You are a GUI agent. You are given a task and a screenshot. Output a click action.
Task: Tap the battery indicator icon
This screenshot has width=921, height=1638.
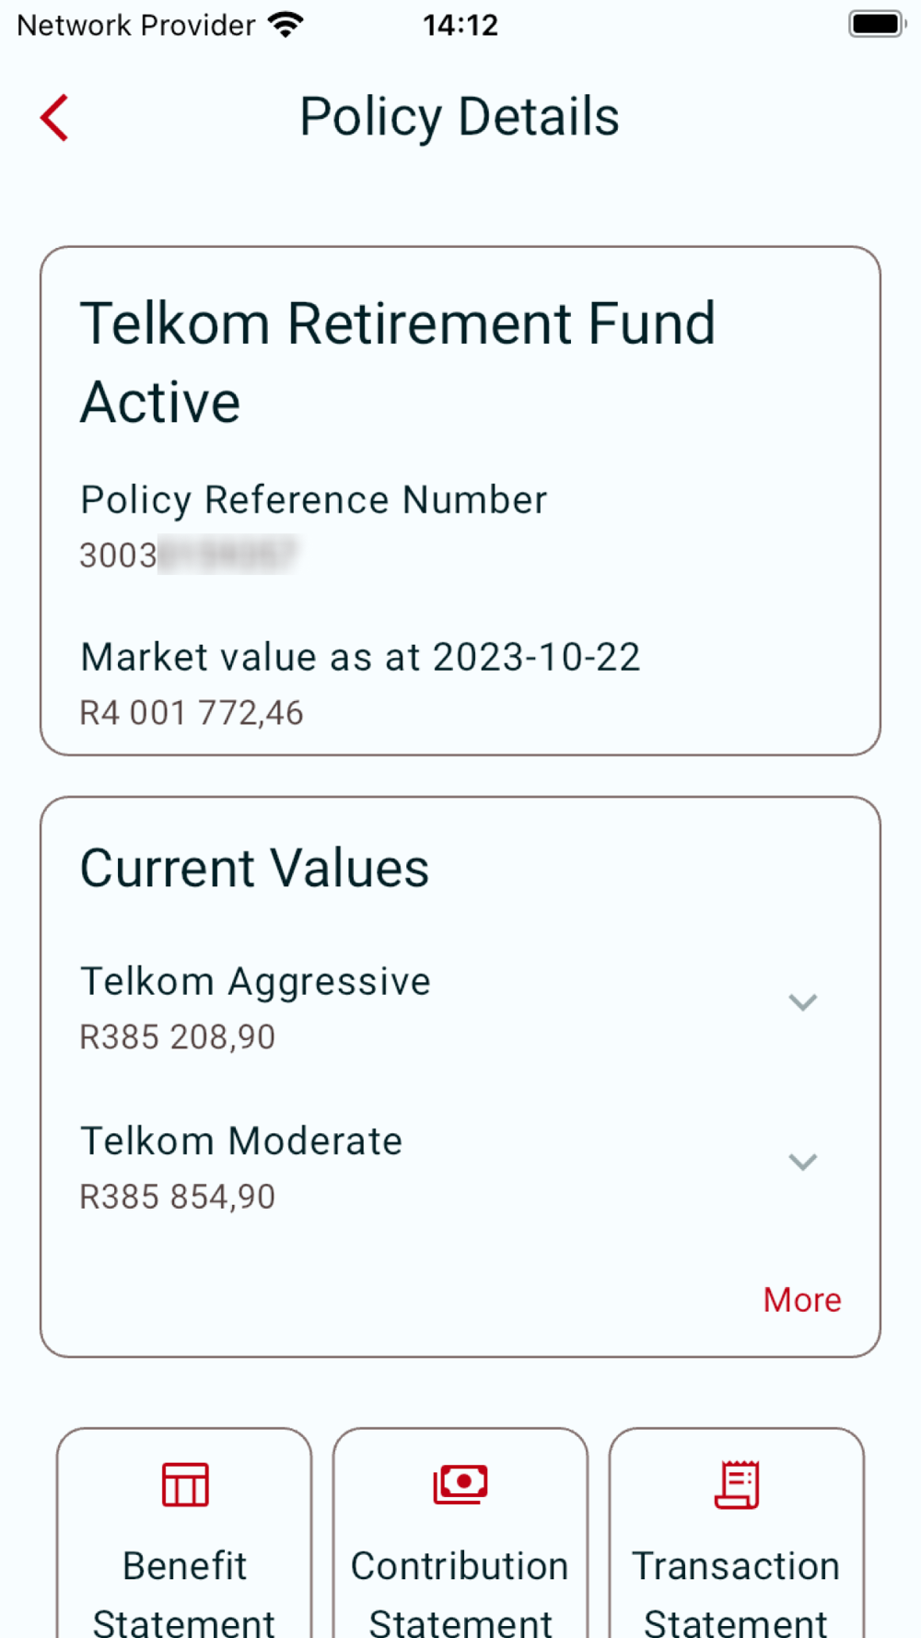(x=877, y=25)
